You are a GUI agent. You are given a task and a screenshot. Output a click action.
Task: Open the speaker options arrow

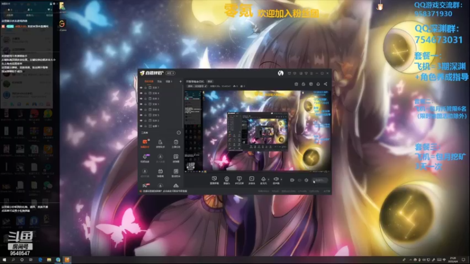281,180
